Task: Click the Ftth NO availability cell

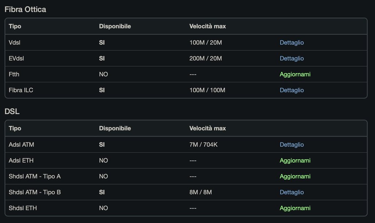Action: coord(103,74)
